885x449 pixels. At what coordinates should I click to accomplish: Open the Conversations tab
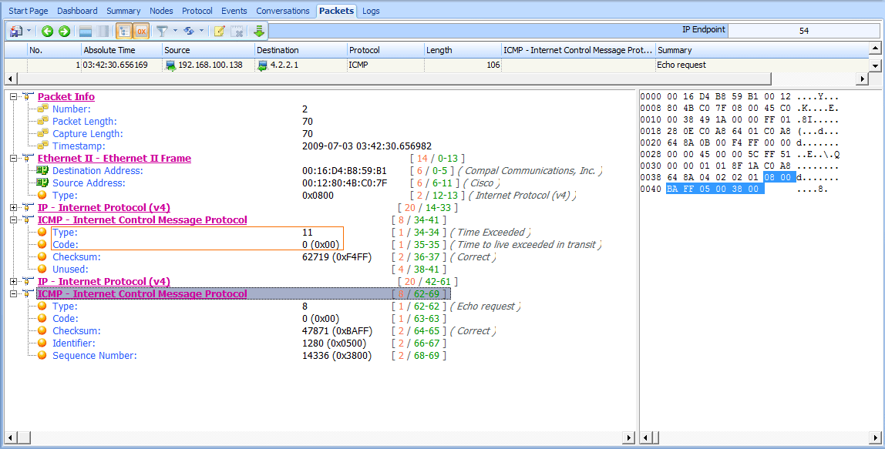pos(283,11)
